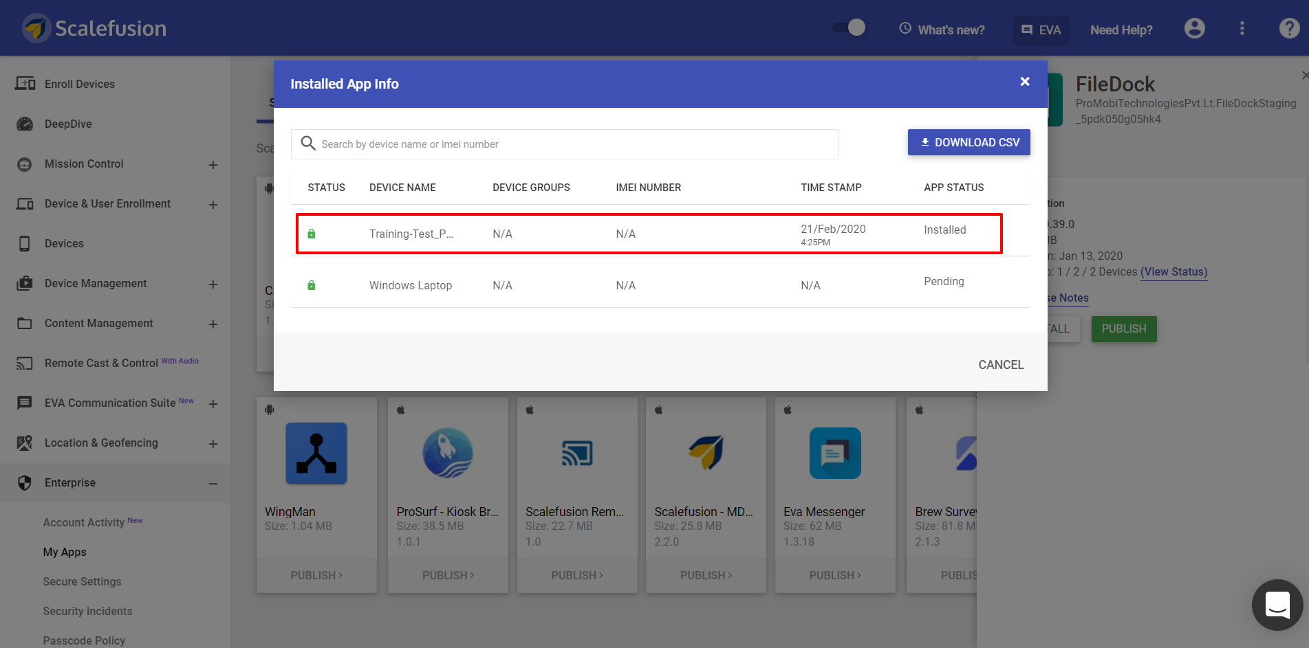This screenshot has height=648, width=1309.
Task: Click the green PUBLISH button for FileDock
Action: (x=1124, y=329)
